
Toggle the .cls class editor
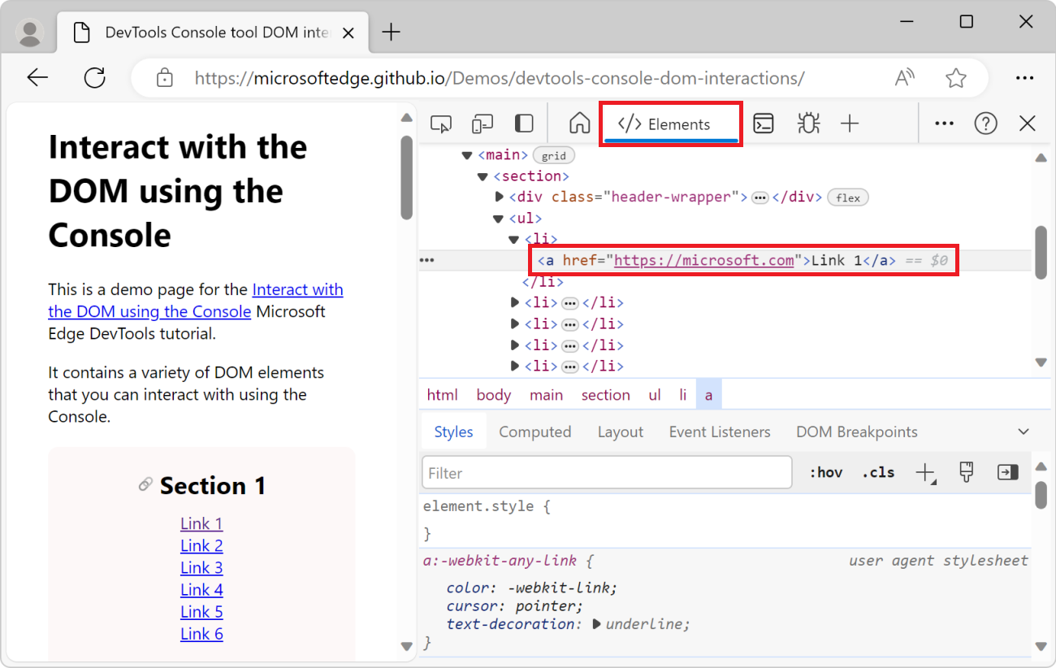[x=877, y=472]
